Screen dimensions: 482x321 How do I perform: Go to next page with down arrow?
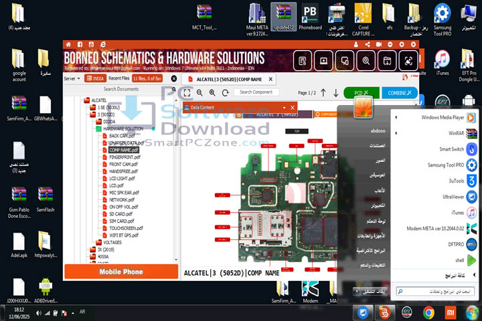tap(336, 93)
